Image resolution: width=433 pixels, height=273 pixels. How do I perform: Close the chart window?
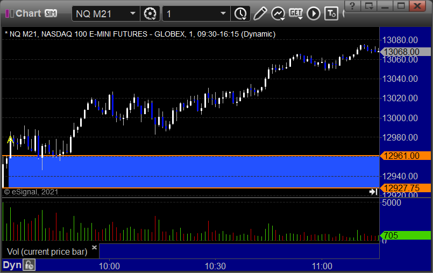tap(417, 5)
